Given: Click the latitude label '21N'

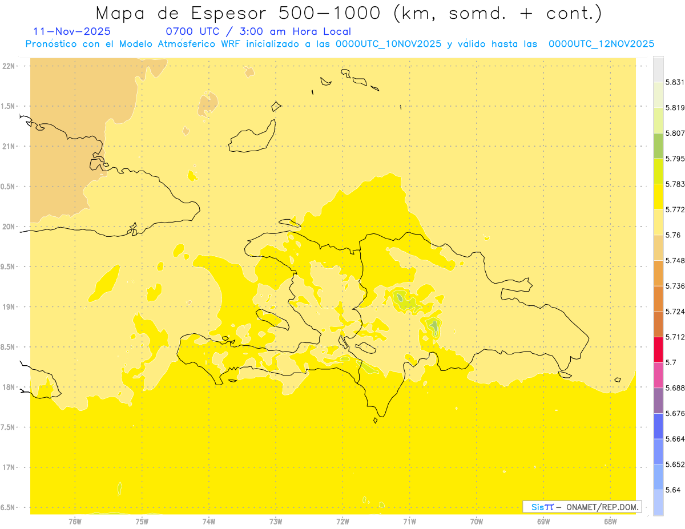Looking at the screenshot, I should pyautogui.click(x=8, y=146).
